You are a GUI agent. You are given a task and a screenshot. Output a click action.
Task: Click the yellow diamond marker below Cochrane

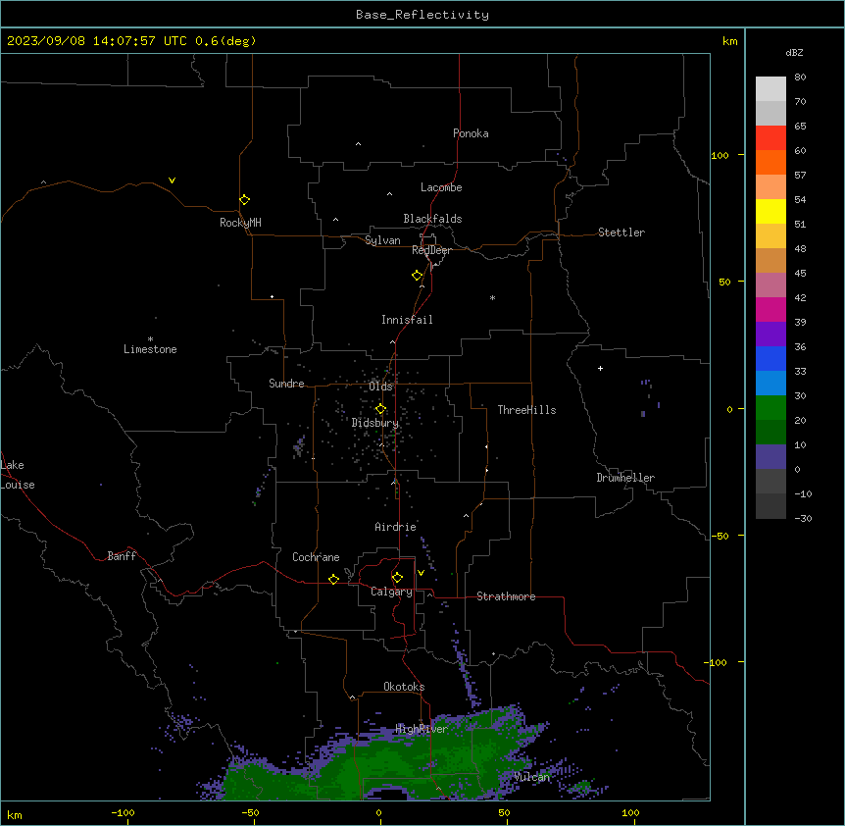(x=333, y=579)
